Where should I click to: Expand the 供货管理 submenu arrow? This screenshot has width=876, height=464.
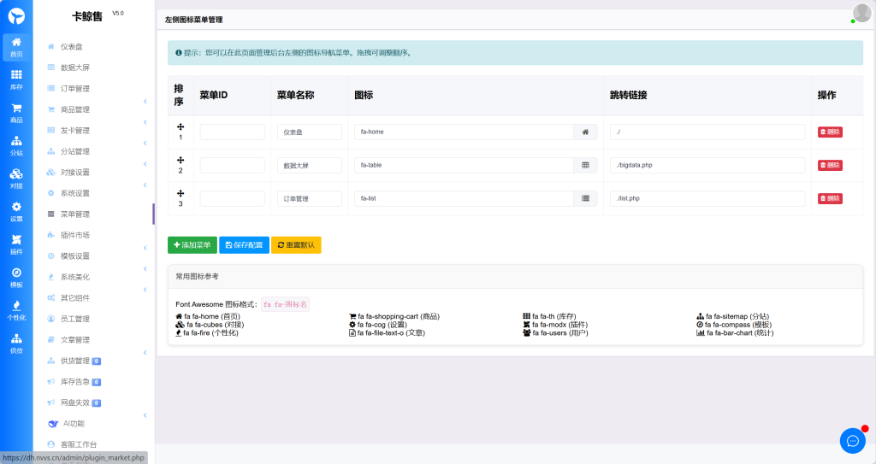tap(145, 353)
